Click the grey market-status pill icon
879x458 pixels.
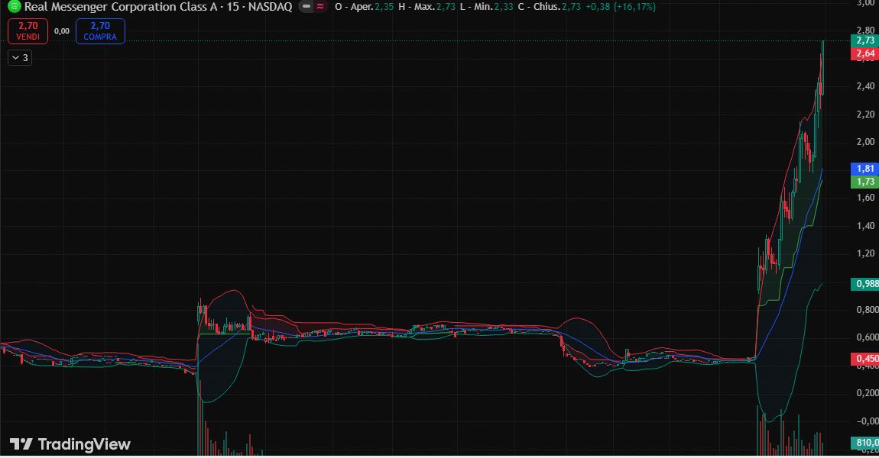click(306, 7)
